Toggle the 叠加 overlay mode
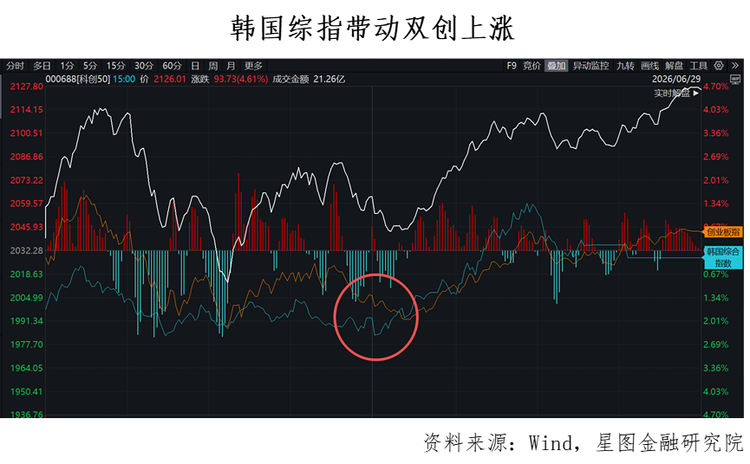The image size is (750, 464). (x=557, y=66)
